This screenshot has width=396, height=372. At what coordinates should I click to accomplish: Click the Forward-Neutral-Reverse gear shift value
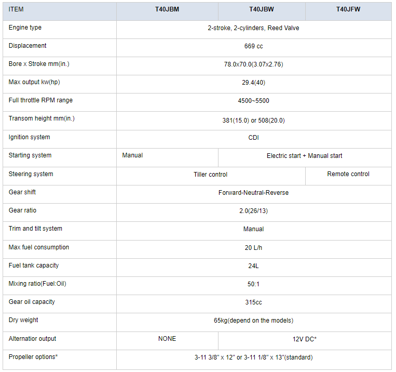tap(254, 193)
